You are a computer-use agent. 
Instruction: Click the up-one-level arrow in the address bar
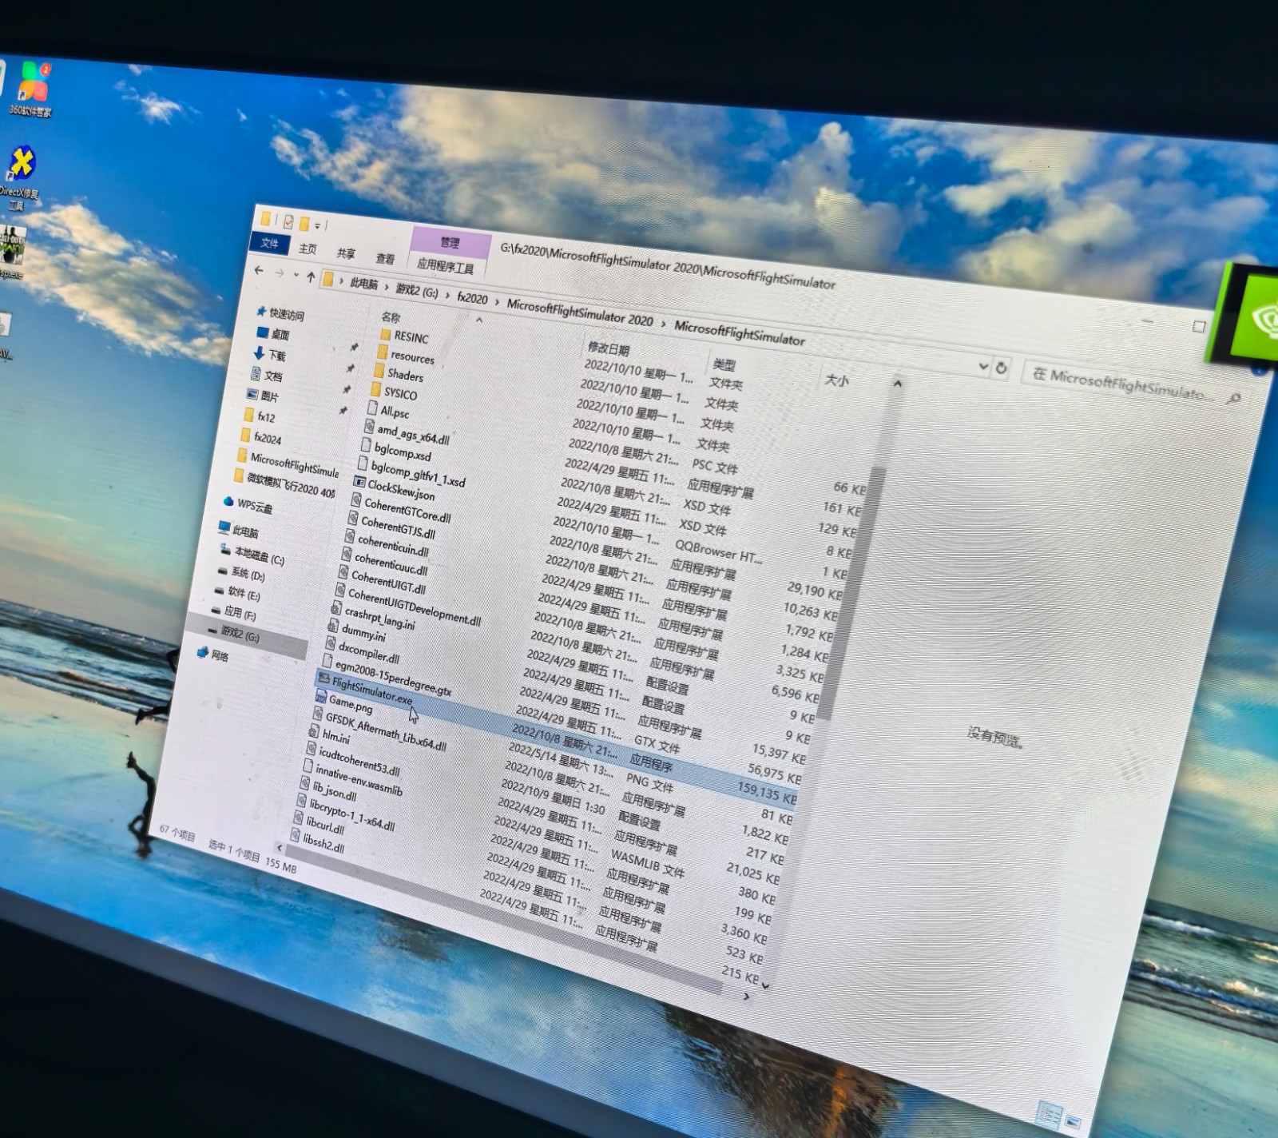point(311,277)
